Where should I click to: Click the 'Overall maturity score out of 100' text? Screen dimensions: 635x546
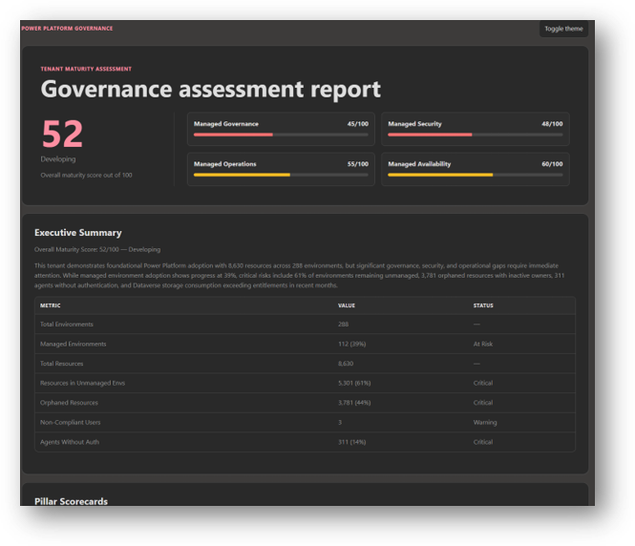point(86,176)
